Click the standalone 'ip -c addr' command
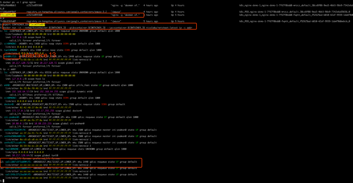 pyautogui.click(x=9, y=69)
